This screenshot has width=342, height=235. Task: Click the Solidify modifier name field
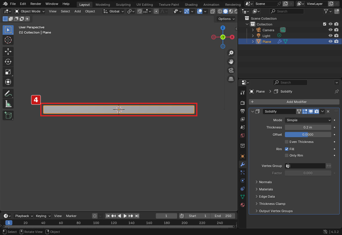(x=279, y=111)
